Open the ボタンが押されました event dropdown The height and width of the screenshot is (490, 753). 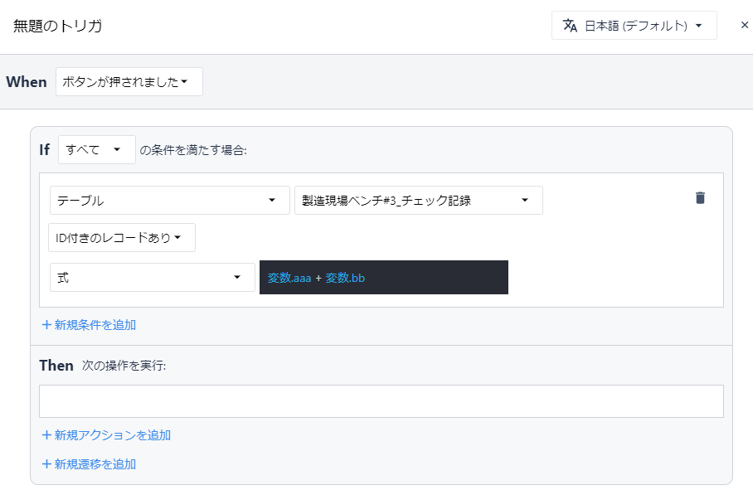pyautogui.click(x=129, y=81)
